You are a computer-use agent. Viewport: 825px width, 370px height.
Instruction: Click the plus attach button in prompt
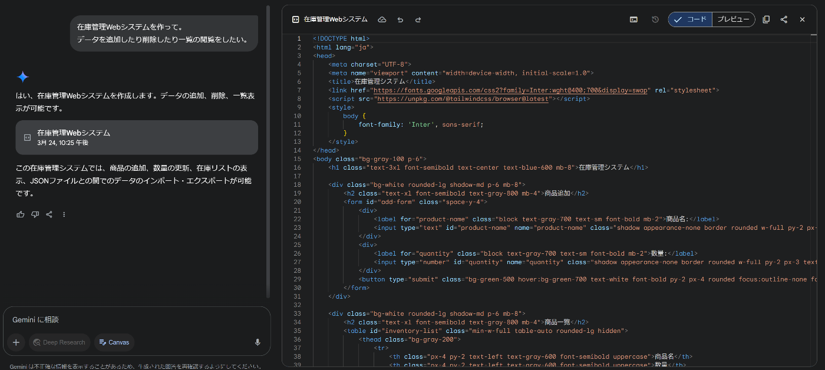[x=16, y=342]
